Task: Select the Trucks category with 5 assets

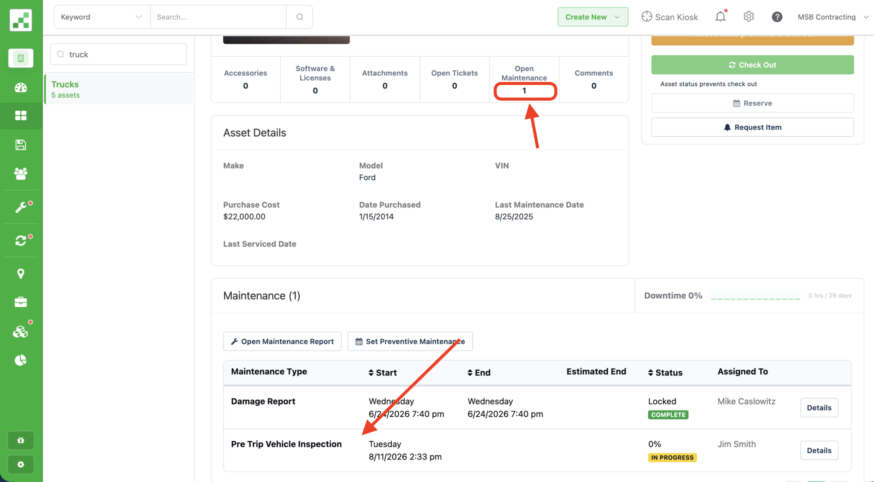Action: [119, 89]
